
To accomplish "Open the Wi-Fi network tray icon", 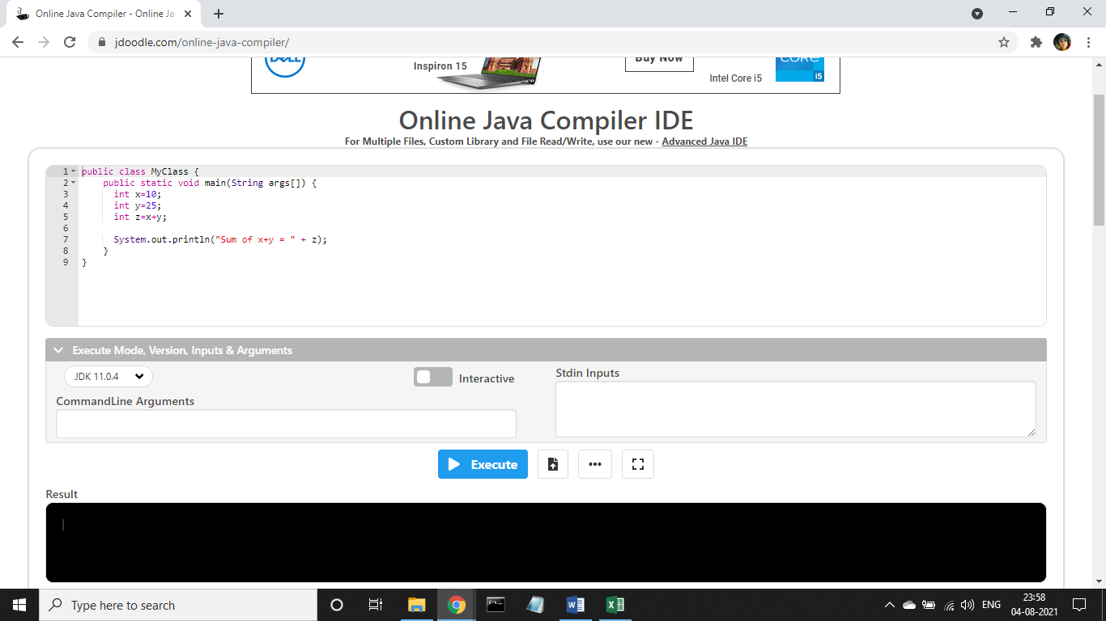I will click(x=950, y=605).
